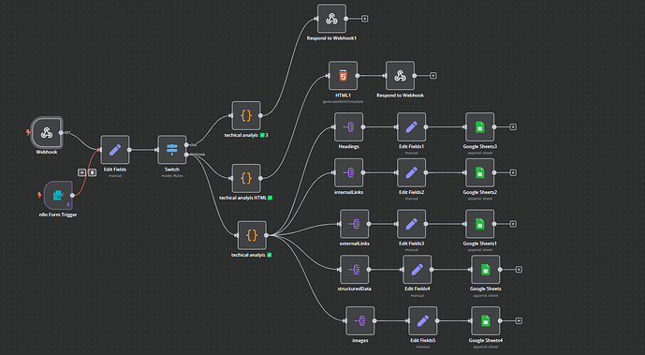645x355 pixels.
Task: Select the structuredData node
Action: [x=354, y=270]
